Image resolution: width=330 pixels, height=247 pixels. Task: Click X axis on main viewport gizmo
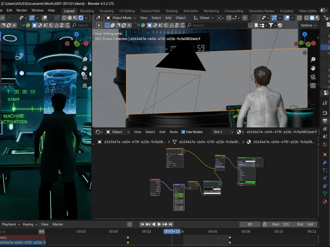pos(313,43)
